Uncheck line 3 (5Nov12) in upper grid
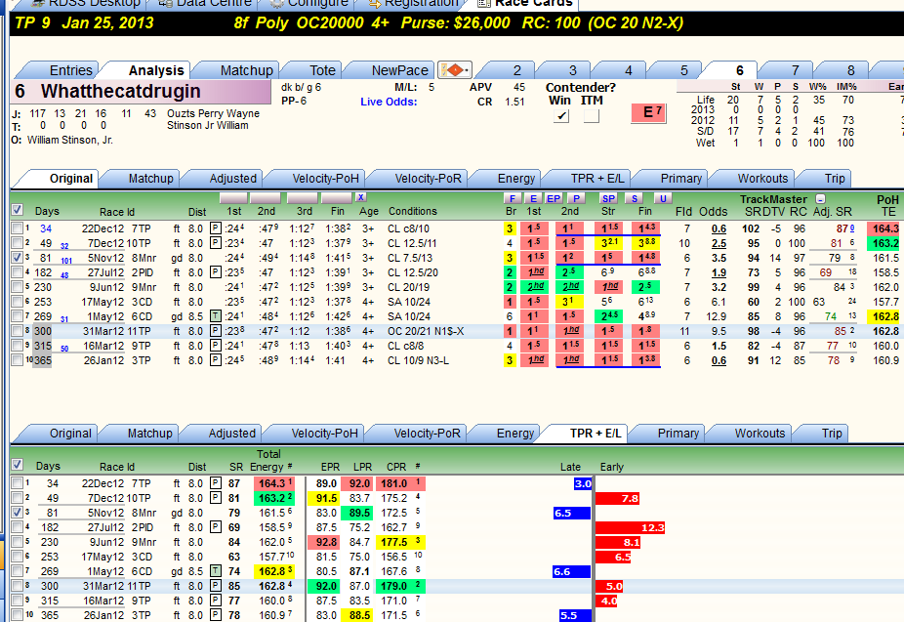 click(18, 258)
